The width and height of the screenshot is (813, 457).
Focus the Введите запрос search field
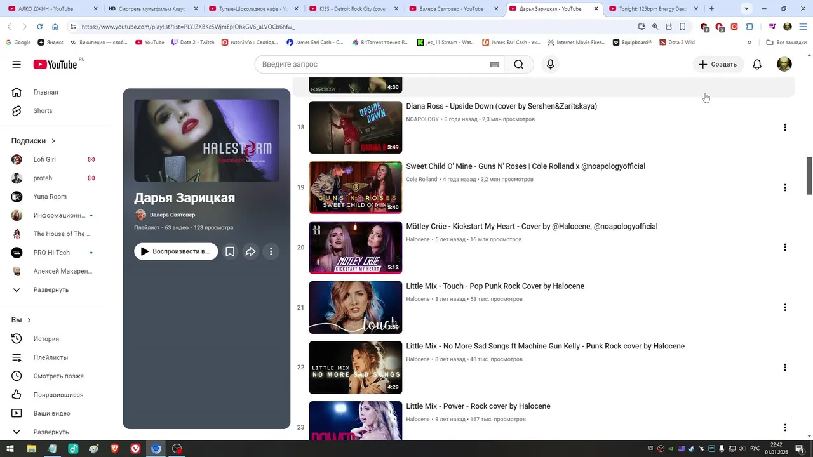coord(373,64)
